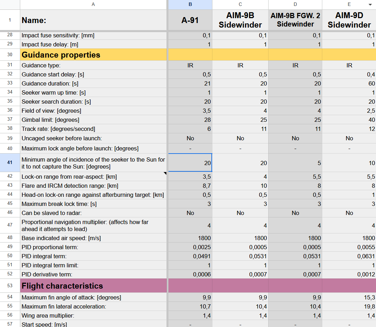Select column C header
Image resolution: width=376 pixels, height=327 pixels.
[240, 5]
